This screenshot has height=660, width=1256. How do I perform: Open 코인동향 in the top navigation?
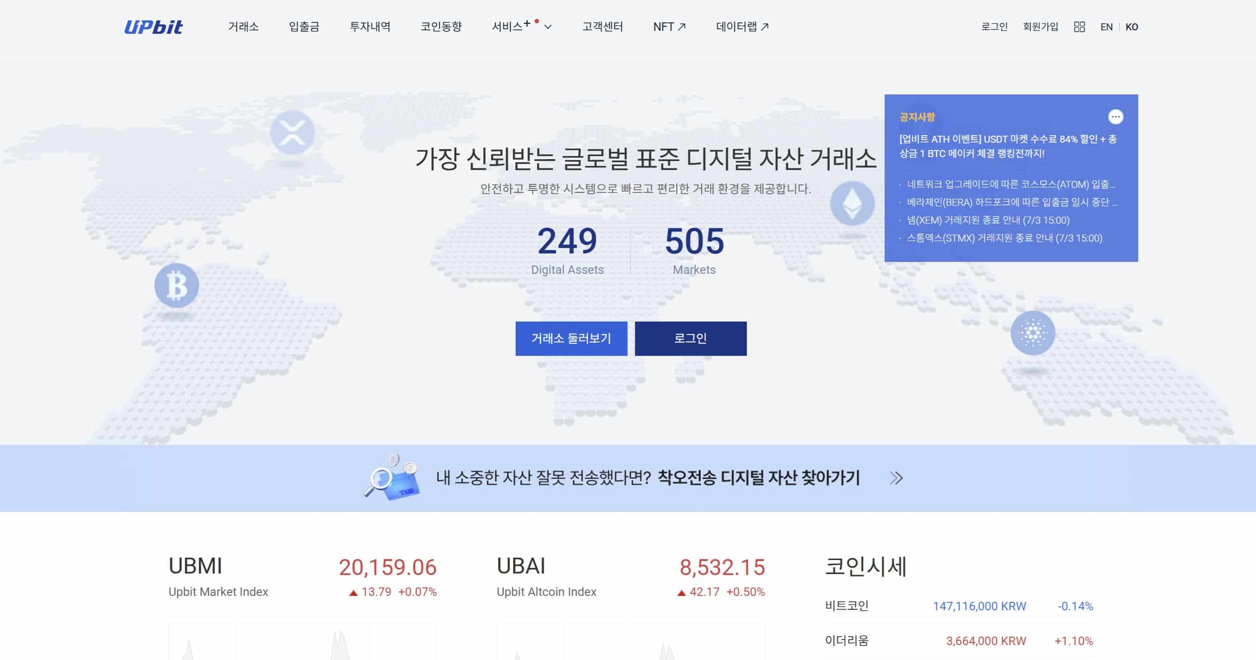(441, 27)
